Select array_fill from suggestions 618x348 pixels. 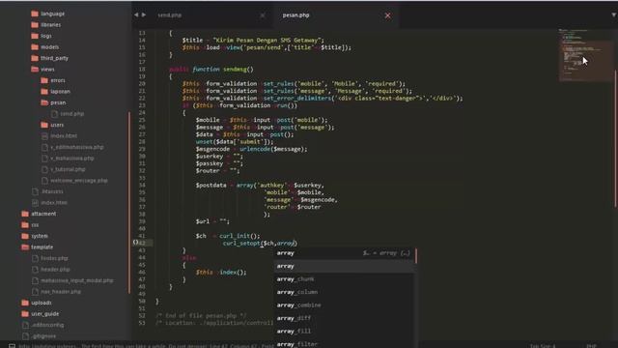tap(345, 331)
